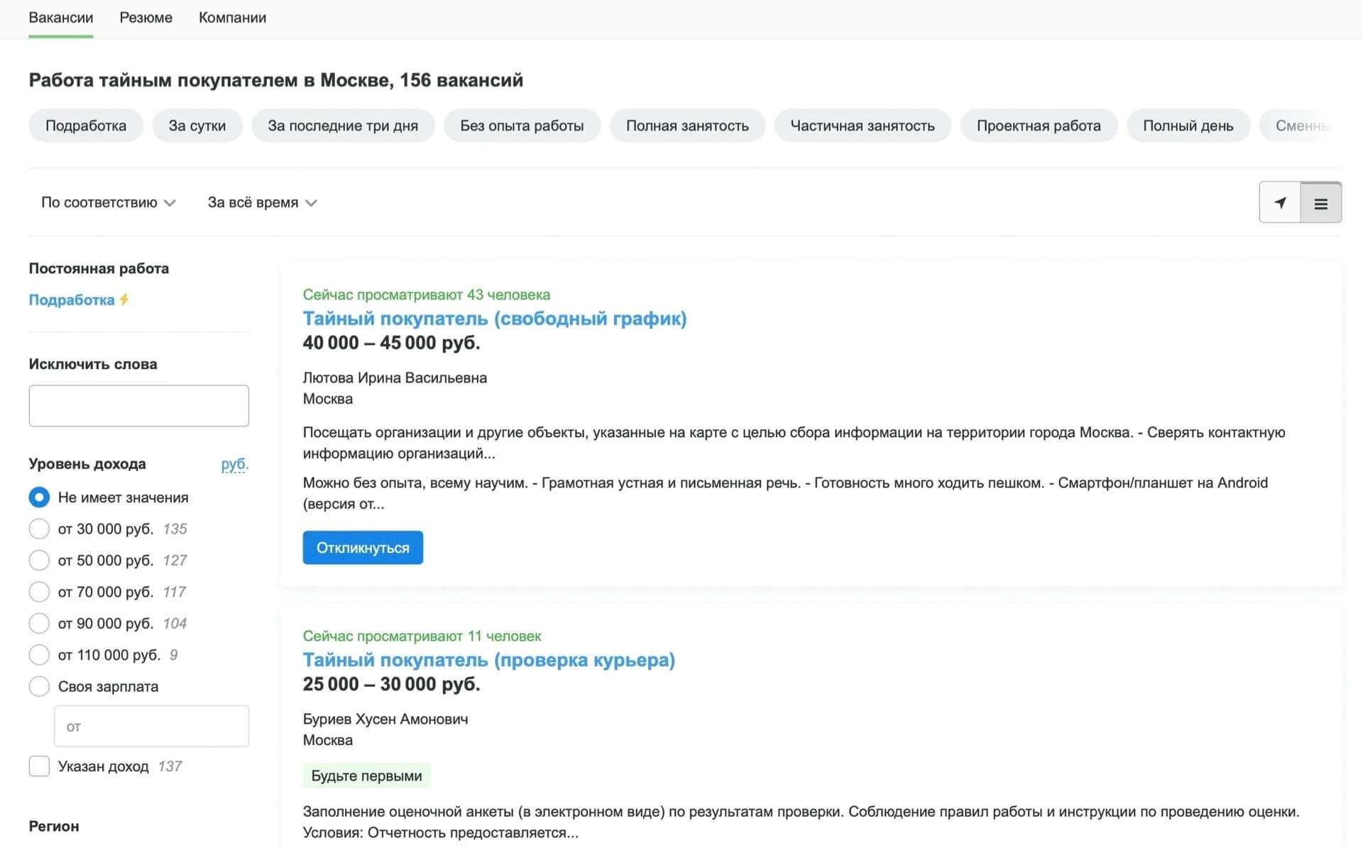The image size is (1363, 848).
Task: Switch to Компании tab
Action: tap(232, 18)
